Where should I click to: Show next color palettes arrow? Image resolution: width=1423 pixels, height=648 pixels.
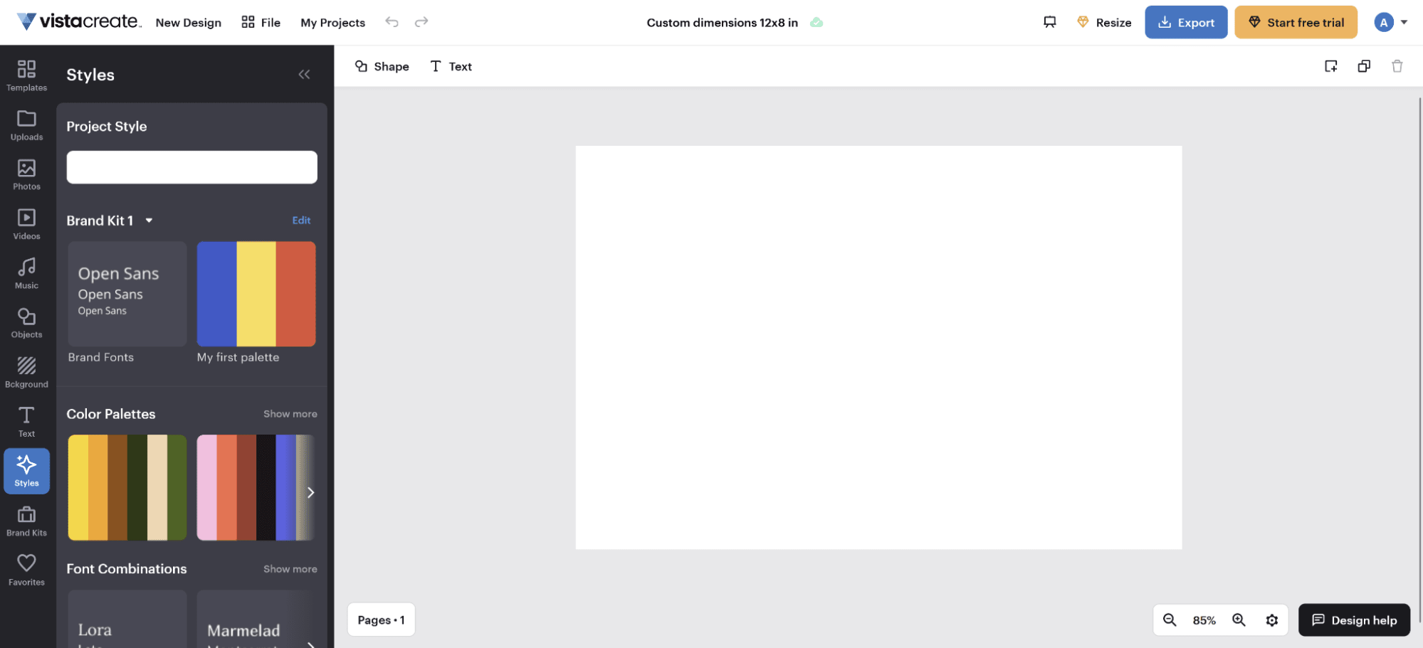pos(310,492)
